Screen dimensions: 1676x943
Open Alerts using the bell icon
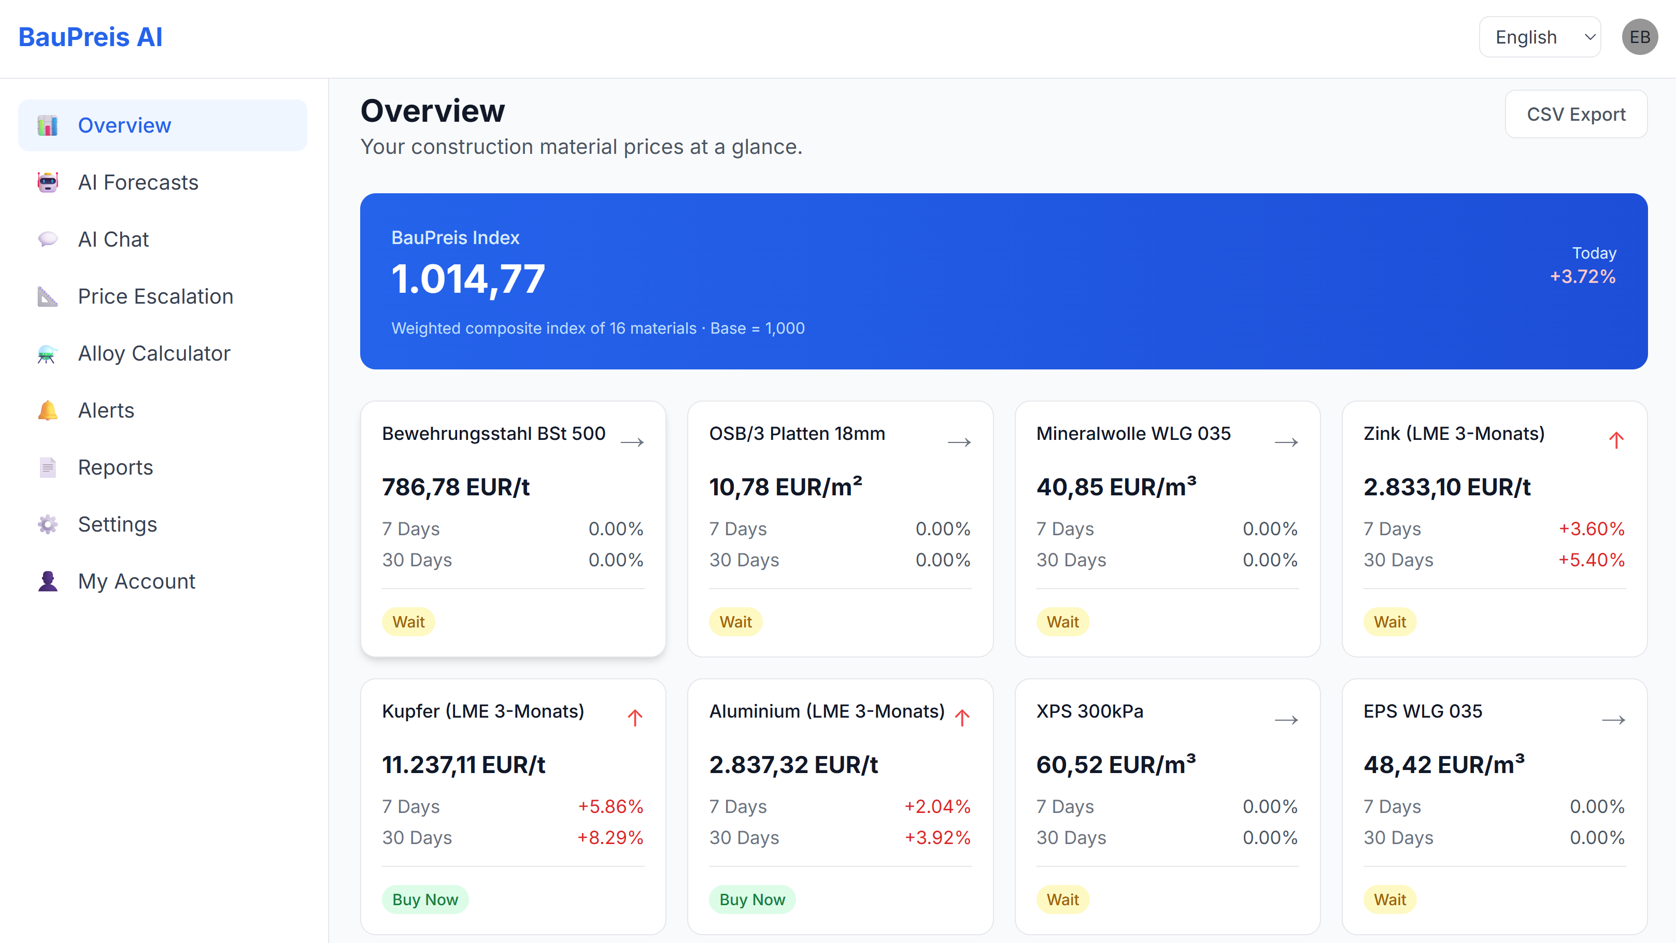click(47, 410)
